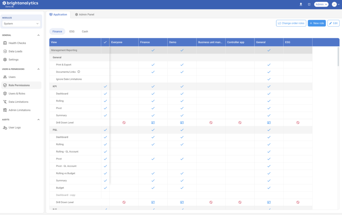The width and height of the screenshot is (342, 215).
Task: Open the System modules dropdown
Action: (21, 24)
